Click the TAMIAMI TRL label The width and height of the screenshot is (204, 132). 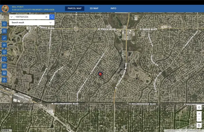(x=21, y=97)
